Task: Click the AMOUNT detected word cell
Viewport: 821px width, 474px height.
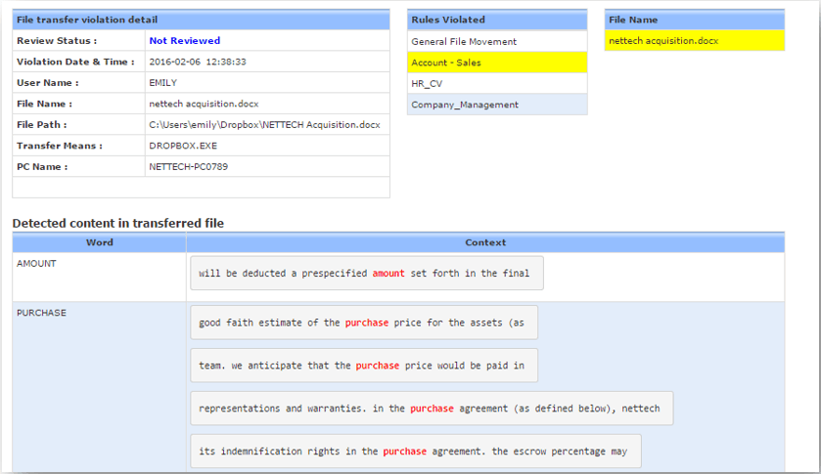Action: coord(37,264)
